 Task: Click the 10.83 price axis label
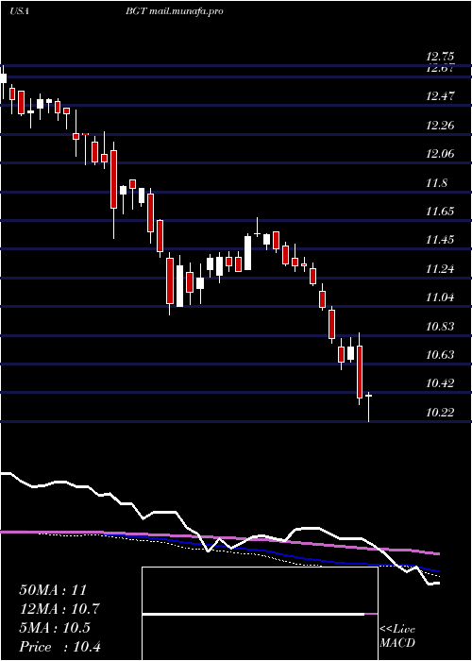pos(440,327)
